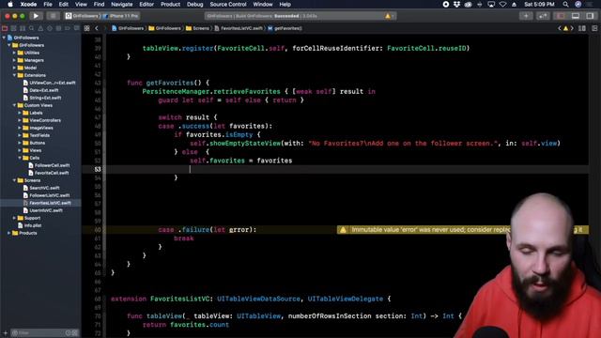
Task: Click line number 53 gutter
Action: coord(98,169)
